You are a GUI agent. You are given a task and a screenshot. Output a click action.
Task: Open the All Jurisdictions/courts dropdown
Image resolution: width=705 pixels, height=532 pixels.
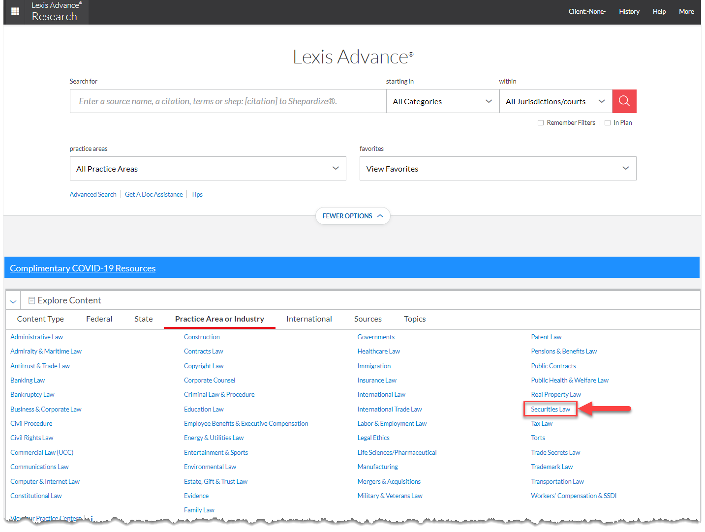(556, 101)
